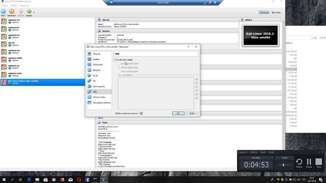Open the Nastavení gear toolbar icon
The width and height of the screenshot is (326, 183).
click(x=11, y=11)
